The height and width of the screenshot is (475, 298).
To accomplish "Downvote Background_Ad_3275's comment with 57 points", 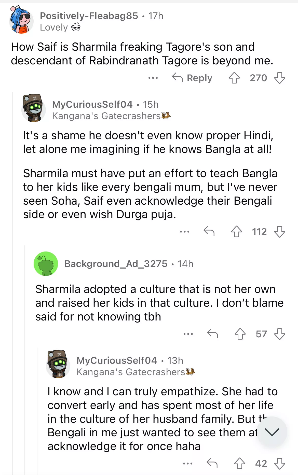I will 279,334.
